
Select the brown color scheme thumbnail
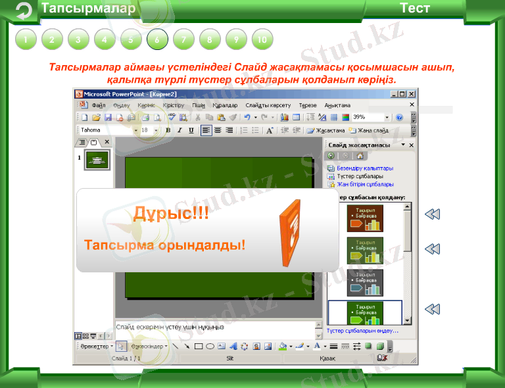point(364,218)
